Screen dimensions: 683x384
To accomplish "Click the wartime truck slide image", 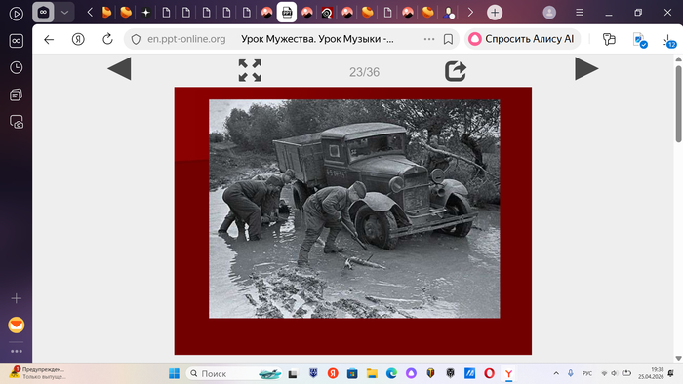I will coord(354,209).
